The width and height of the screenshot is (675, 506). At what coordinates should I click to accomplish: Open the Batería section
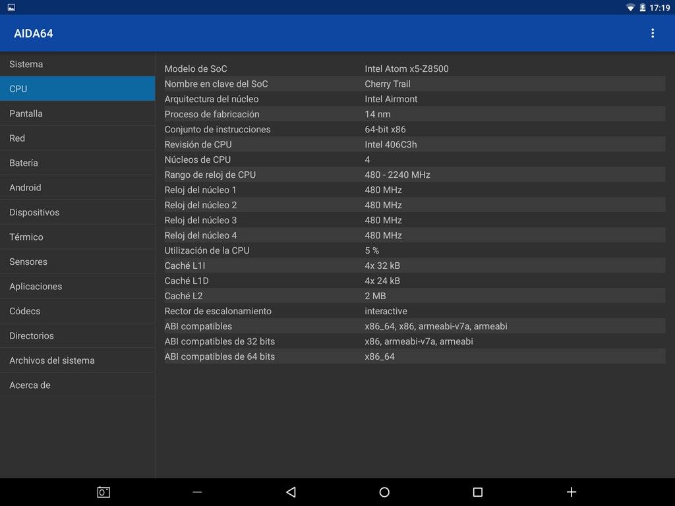coord(78,163)
